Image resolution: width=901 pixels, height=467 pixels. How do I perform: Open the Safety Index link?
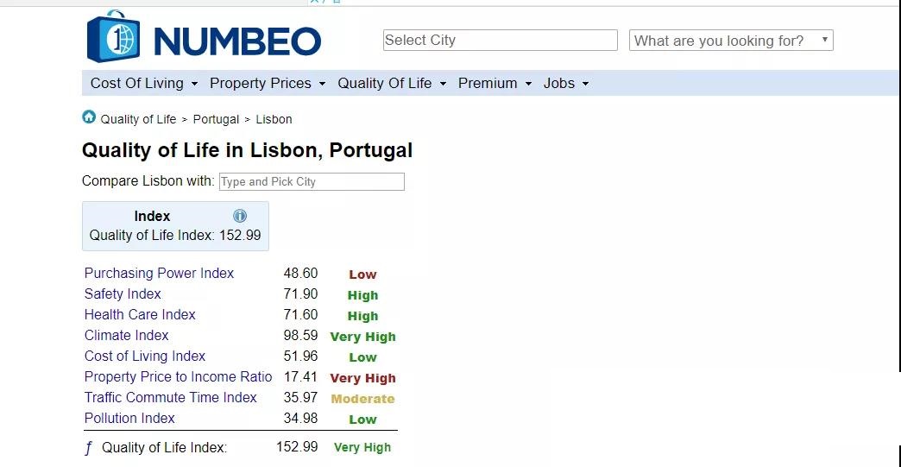click(123, 293)
